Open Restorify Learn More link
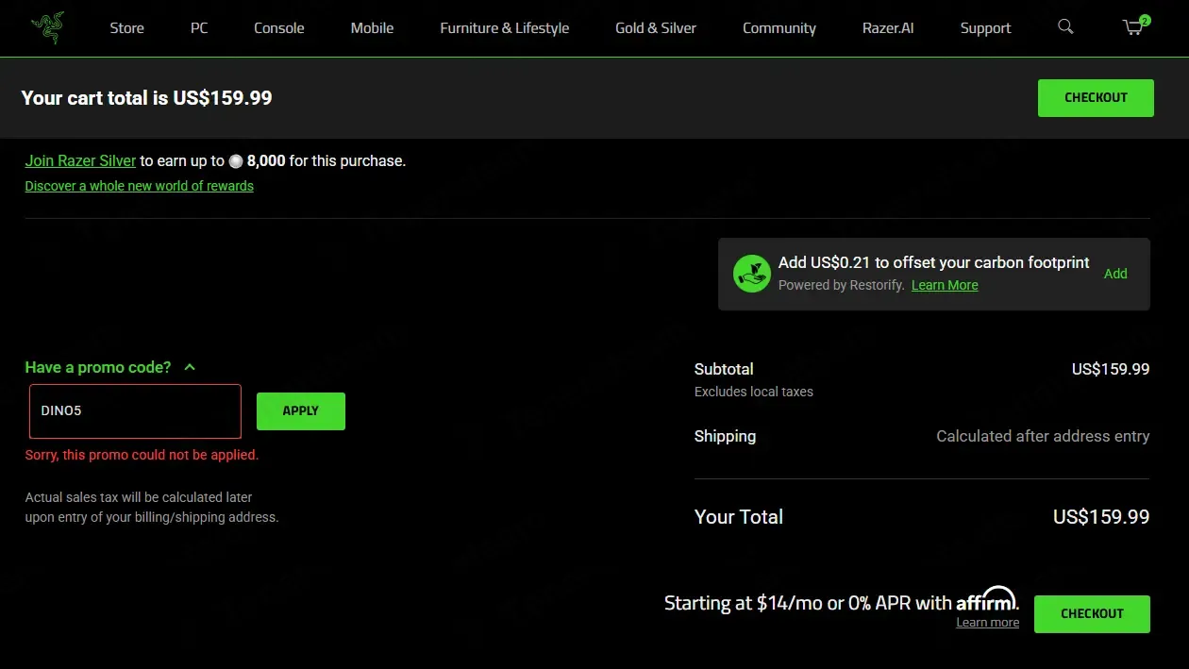This screenshot has height=669, width=1189. coord(945,285)
